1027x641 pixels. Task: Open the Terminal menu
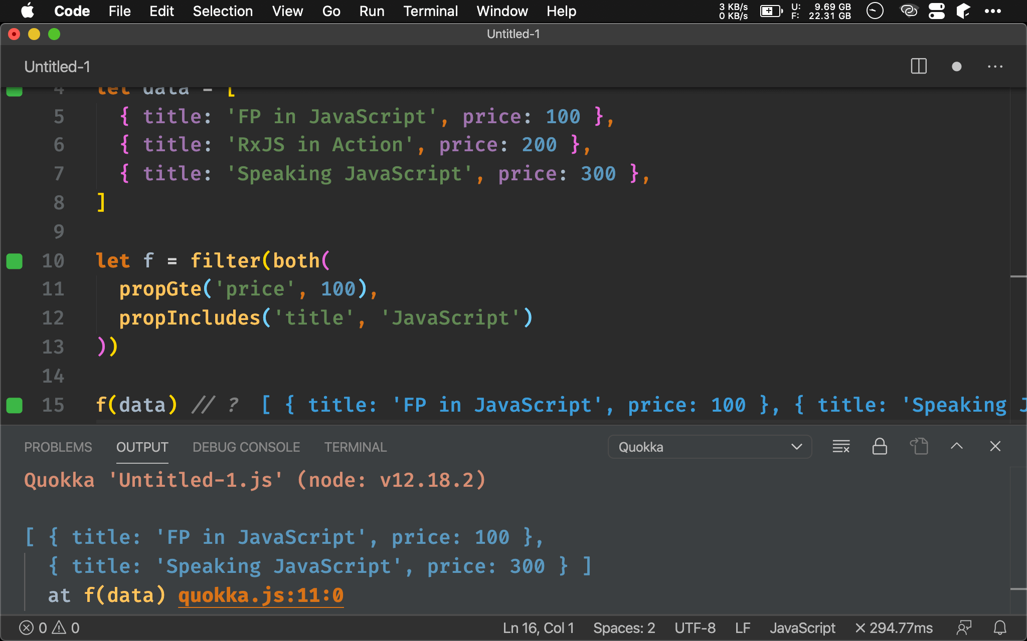coord(430,11)
